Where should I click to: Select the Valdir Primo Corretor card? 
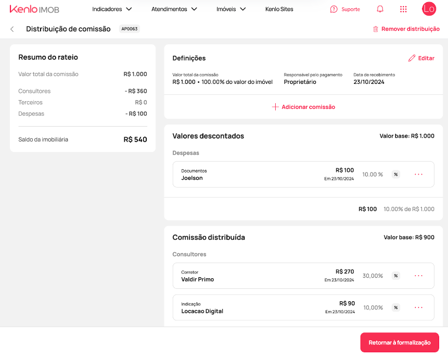303,276
